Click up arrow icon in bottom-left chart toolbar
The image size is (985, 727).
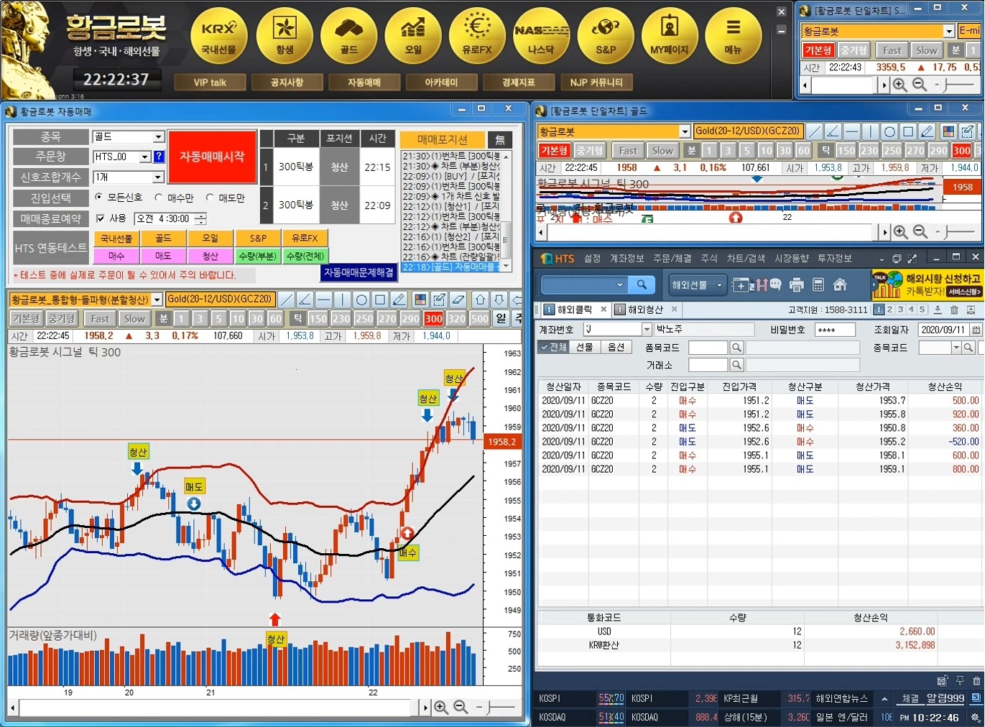pyautogui.click(x=480, y=300)
